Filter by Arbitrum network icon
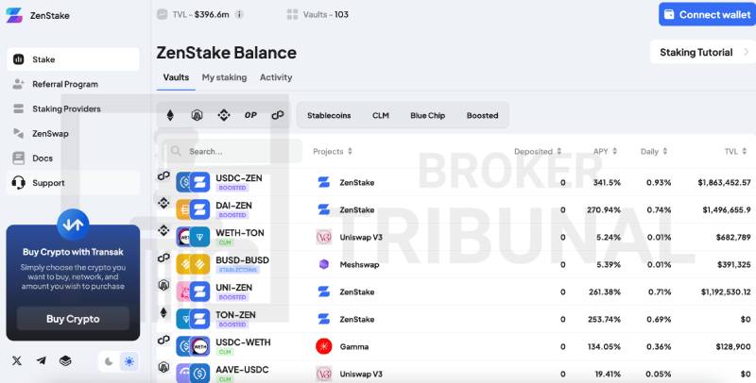 coord(197,115)
